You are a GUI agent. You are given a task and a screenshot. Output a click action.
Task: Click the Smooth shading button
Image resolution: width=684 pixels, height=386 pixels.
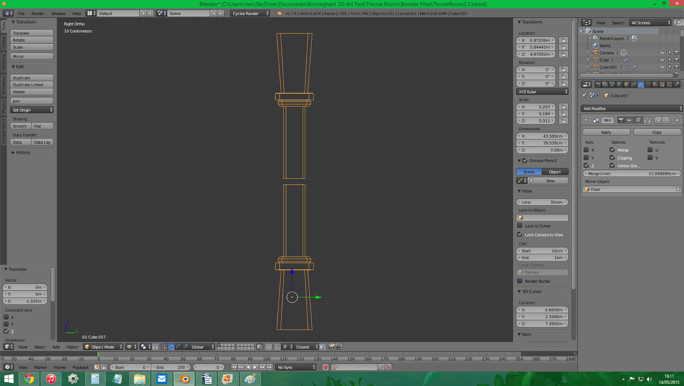(x=20, y=126)
